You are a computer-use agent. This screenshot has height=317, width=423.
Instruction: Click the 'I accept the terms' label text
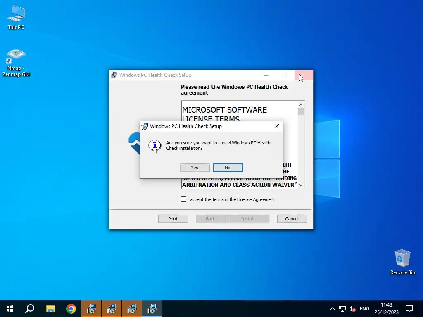click(x=231, y=199)
